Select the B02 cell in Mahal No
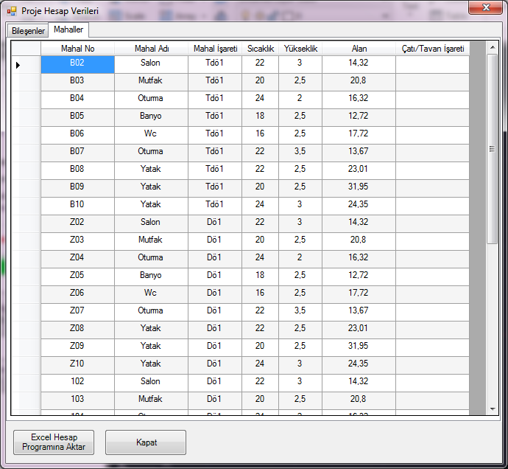 pyautogui.click(x=77, y=63)
